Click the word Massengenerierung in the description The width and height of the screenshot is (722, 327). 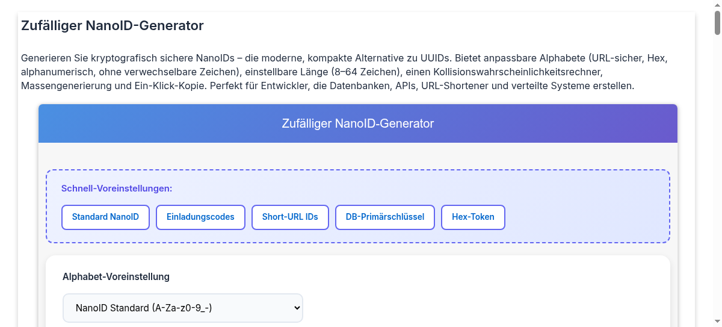pyautogui.click(x=66, y=86)
